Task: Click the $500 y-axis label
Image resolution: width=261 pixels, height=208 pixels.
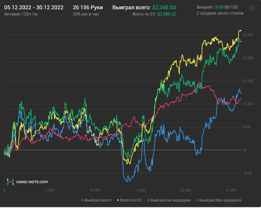Action: pos(247,127)
